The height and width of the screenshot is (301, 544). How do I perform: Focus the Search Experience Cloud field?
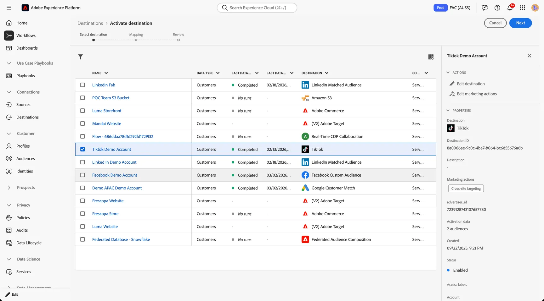pos(257,8)
